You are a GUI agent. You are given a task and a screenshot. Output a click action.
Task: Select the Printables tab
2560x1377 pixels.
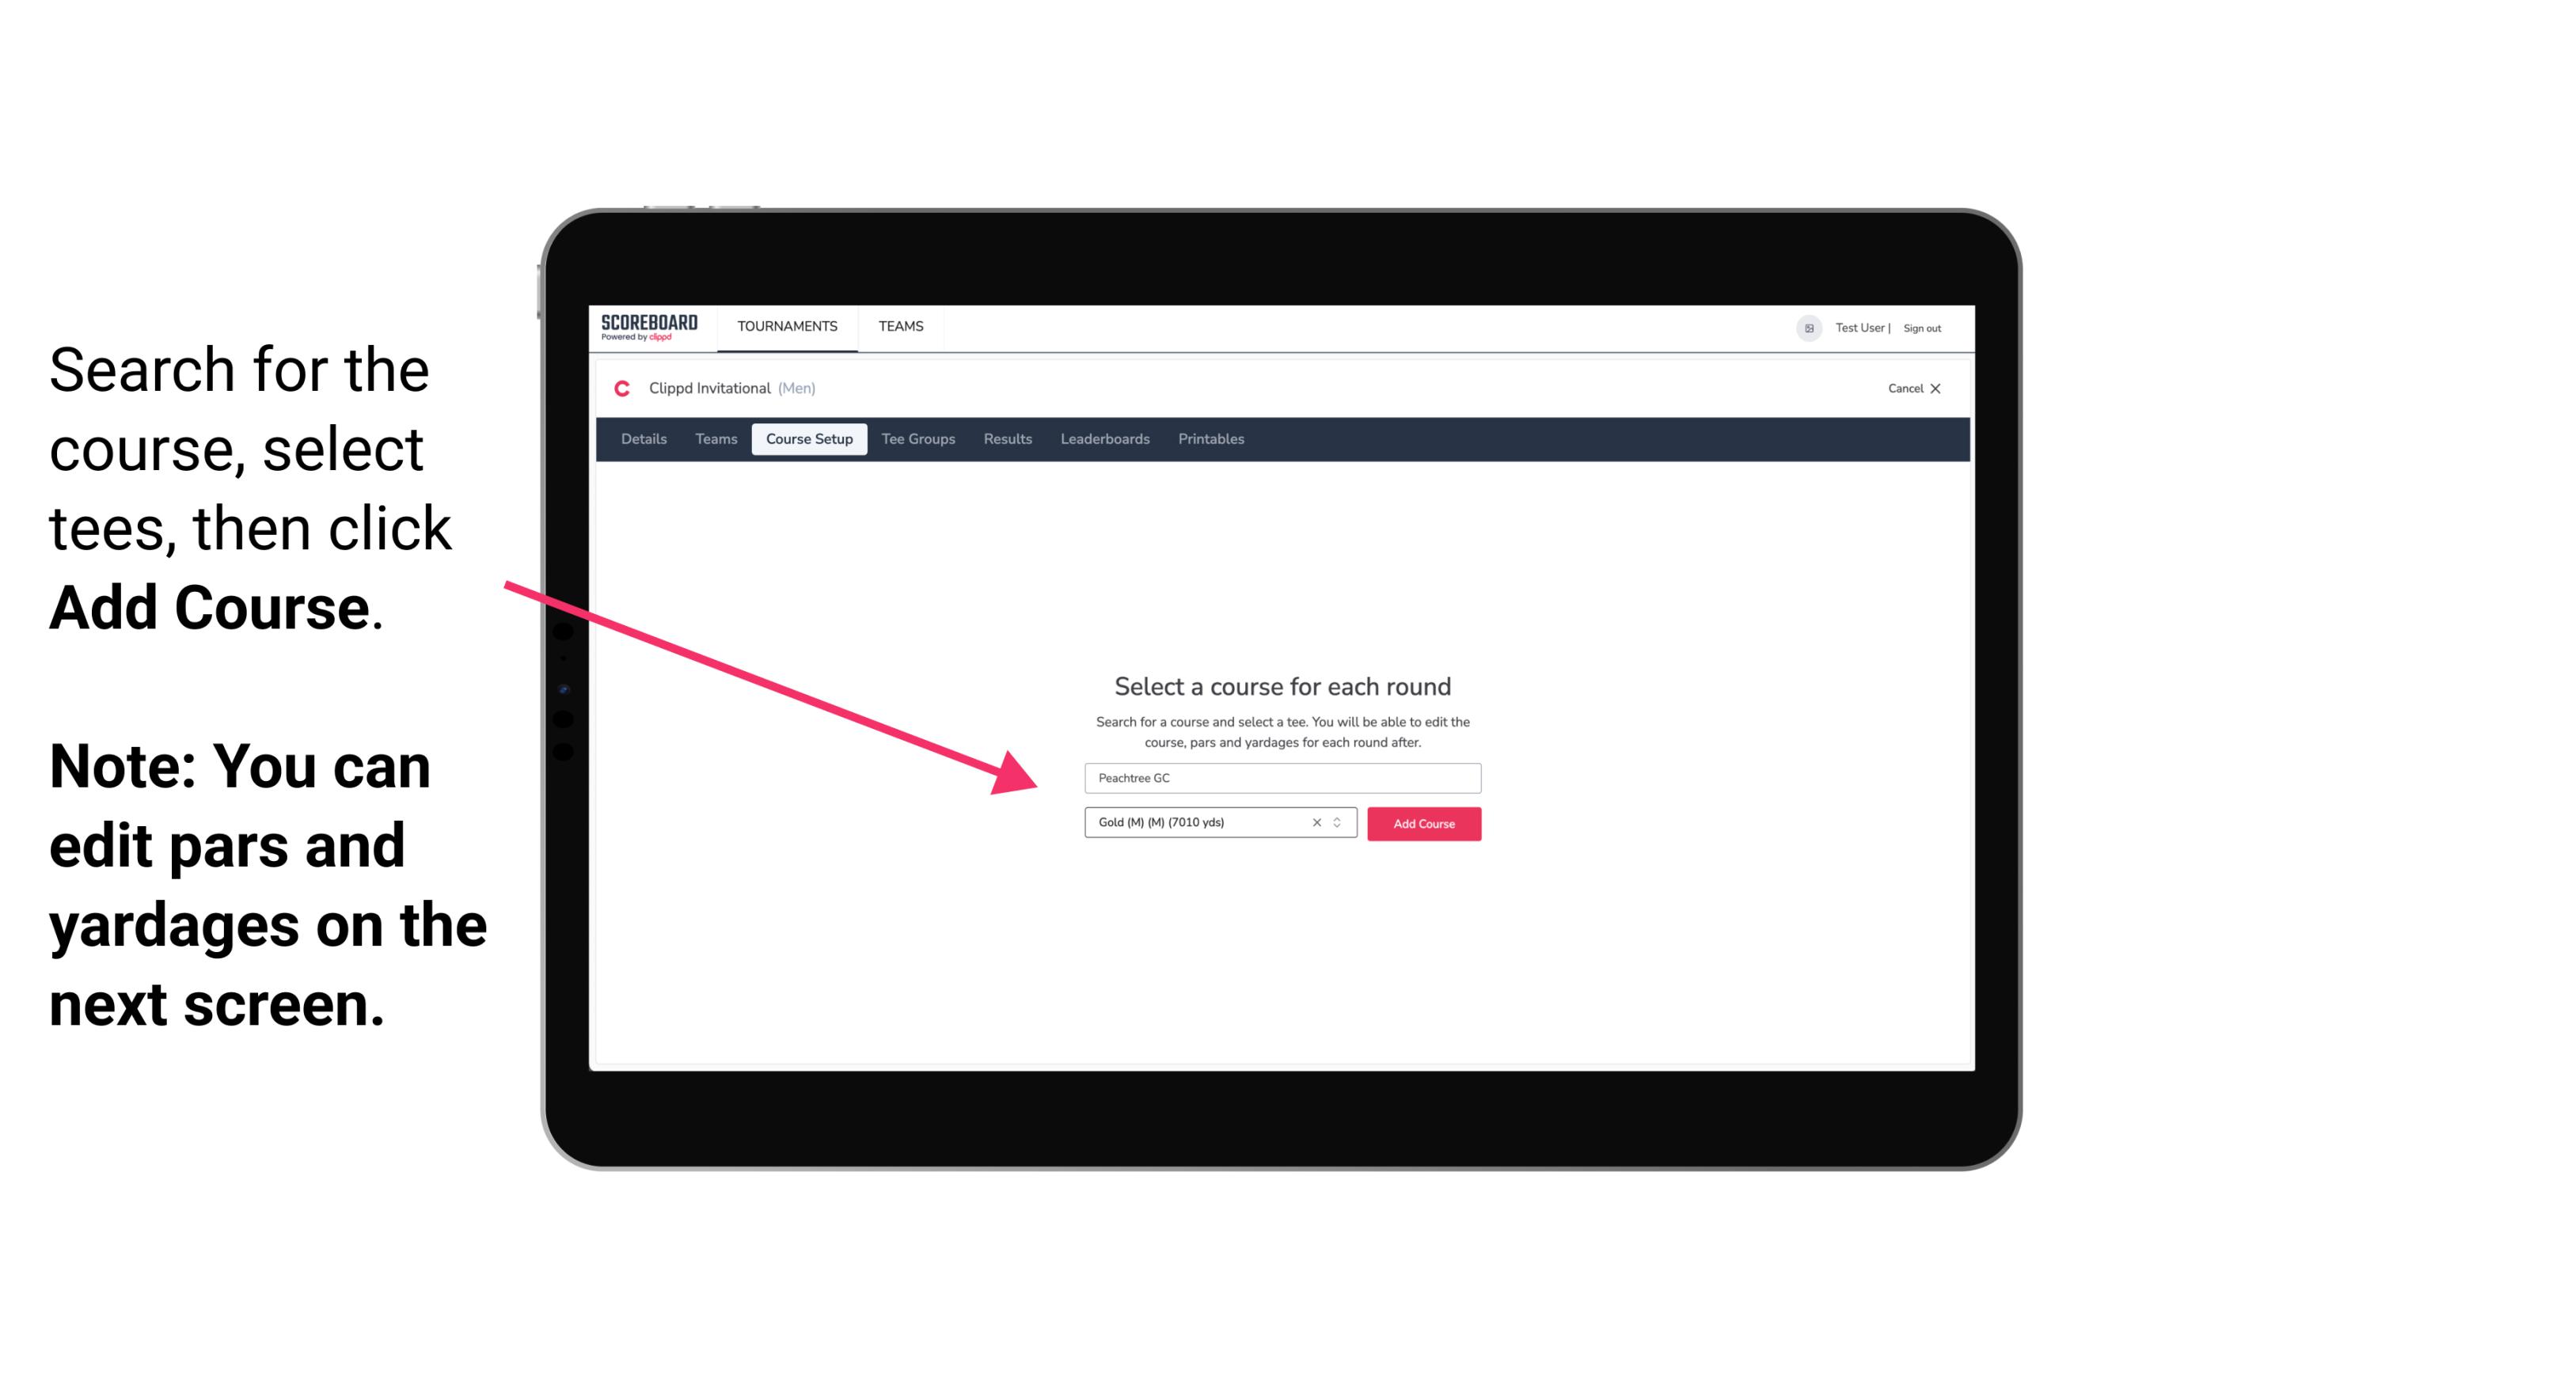(x=1212, y=439)
